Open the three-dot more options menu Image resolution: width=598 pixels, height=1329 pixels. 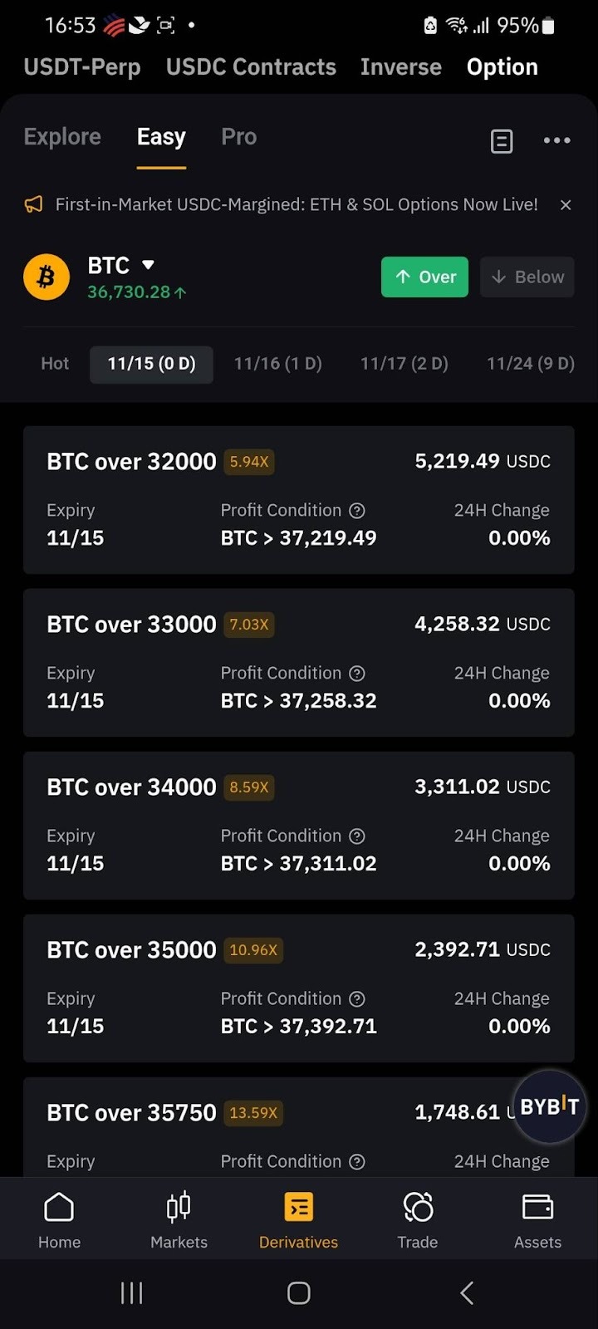point(556,140)
